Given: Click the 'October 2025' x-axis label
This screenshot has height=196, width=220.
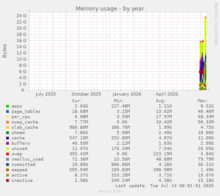Looking at the screenshot, I should coord(86,94).
